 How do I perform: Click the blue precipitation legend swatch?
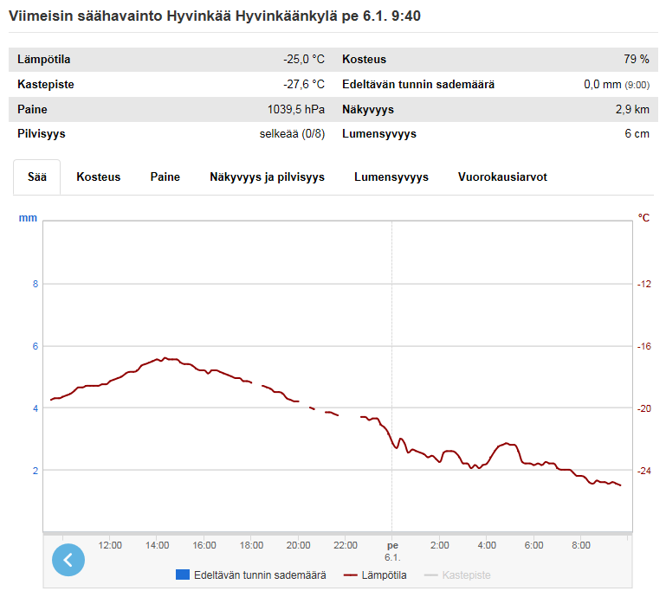coord(183,575)
